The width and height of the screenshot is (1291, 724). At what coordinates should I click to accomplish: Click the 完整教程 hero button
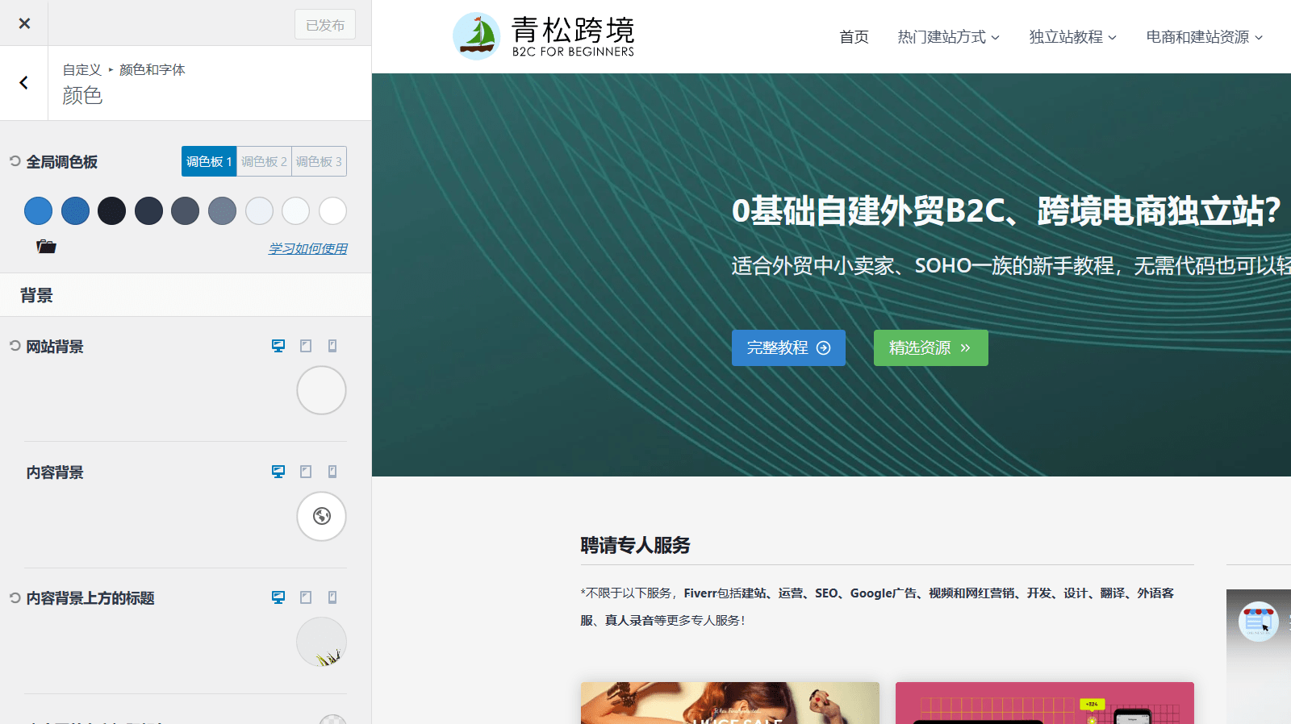[x=788, y=347]
